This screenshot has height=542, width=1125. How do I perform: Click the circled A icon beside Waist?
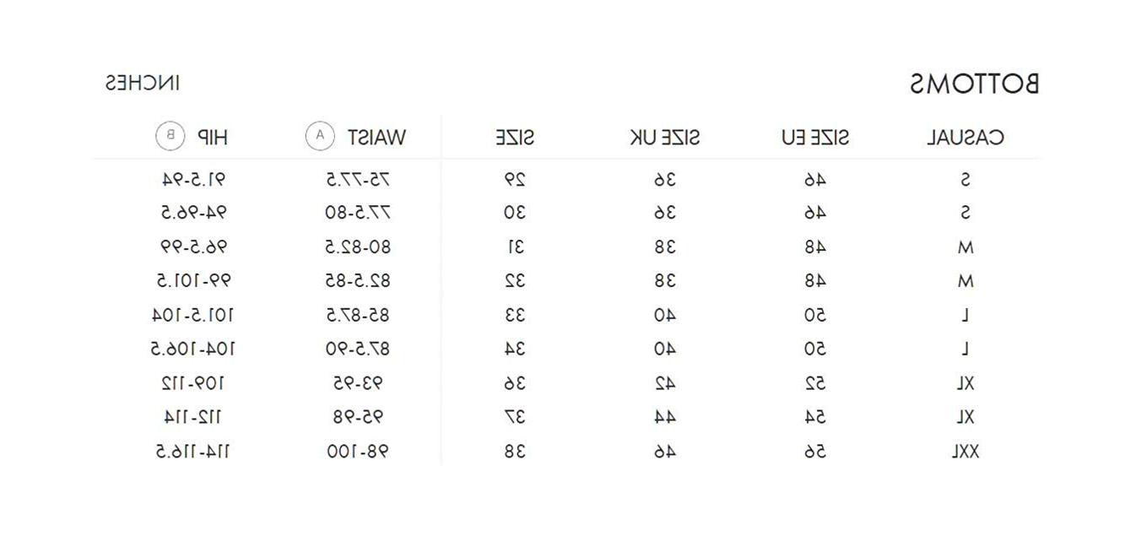pyautogui.click(x=320, y=136)
